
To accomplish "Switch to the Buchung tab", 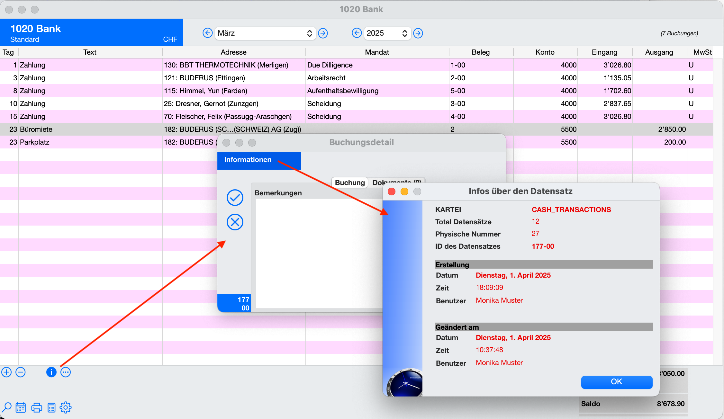I will click(x=350, y=183).
